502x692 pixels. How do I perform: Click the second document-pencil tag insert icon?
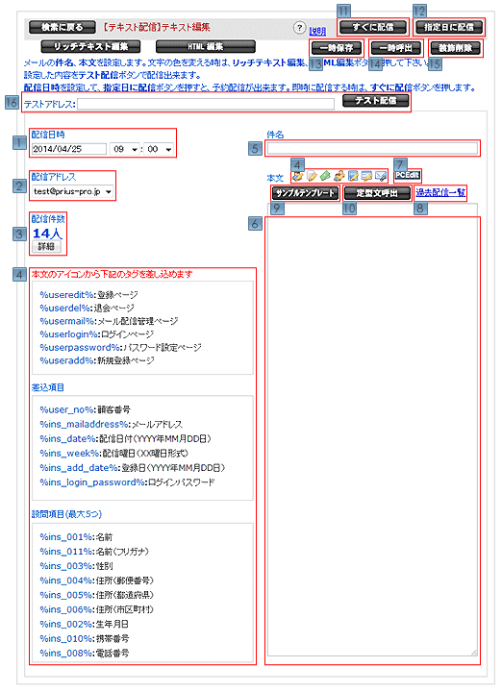click(x=312, y=177)
